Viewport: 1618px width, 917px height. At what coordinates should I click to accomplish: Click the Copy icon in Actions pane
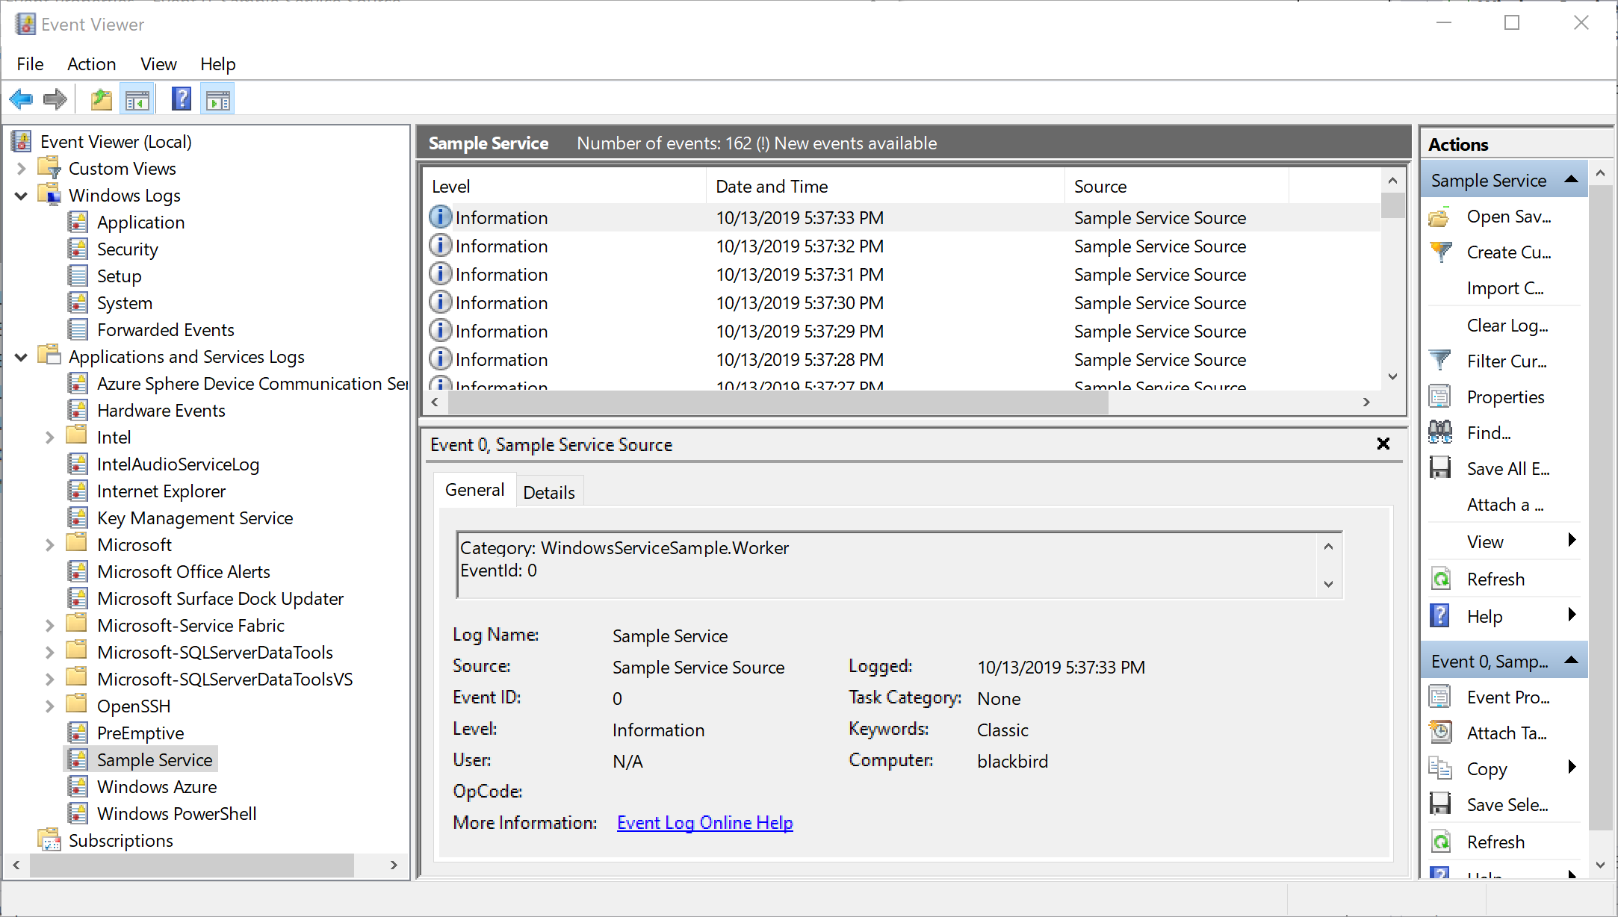pos(1439,768)
